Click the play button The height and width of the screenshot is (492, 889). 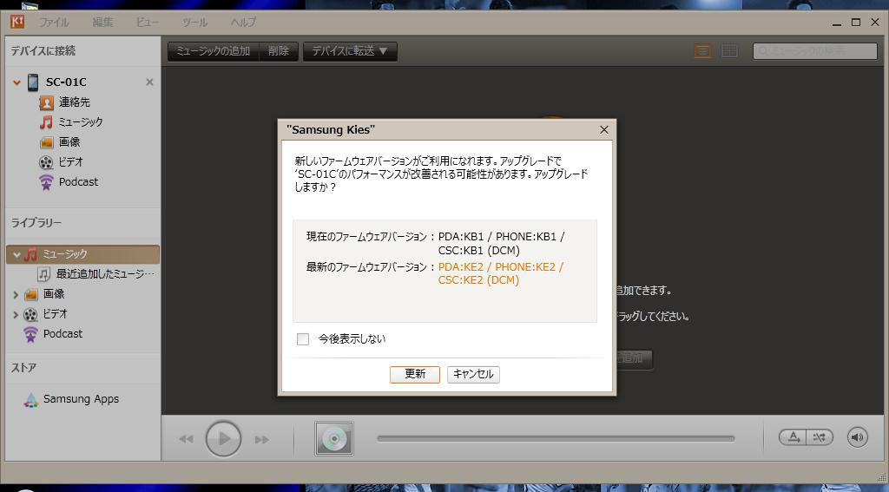point(223,439)
